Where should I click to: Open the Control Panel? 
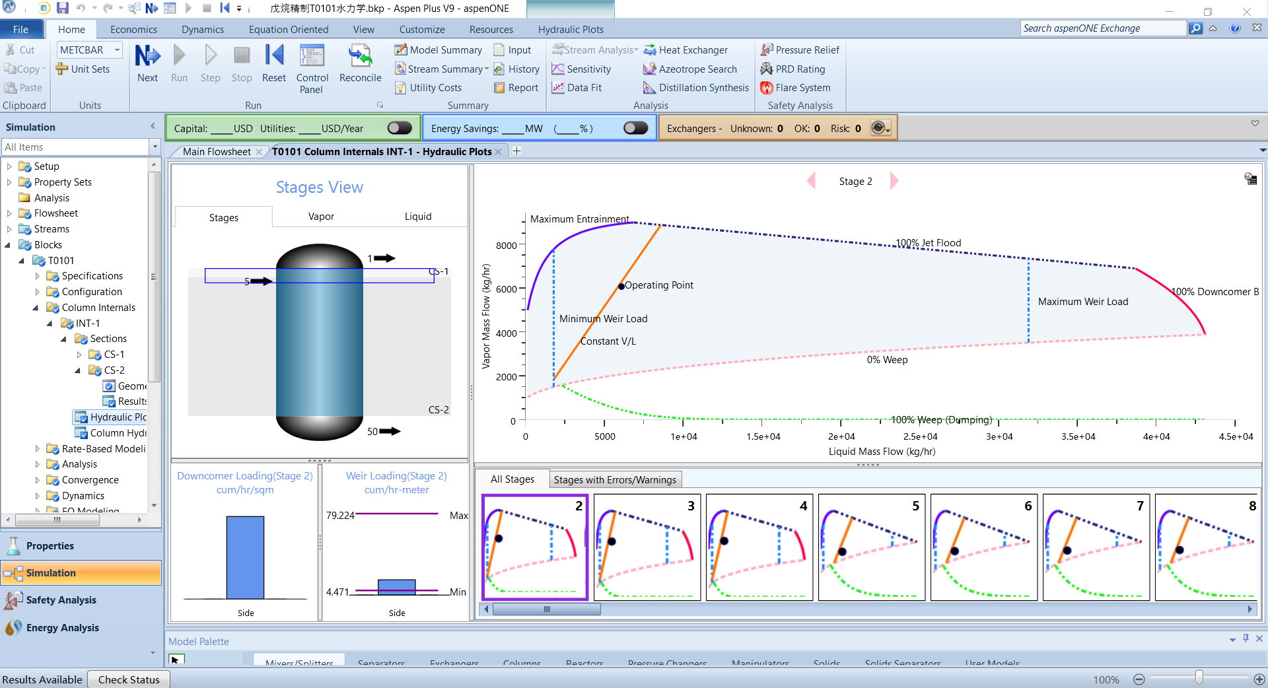[312, 69]
